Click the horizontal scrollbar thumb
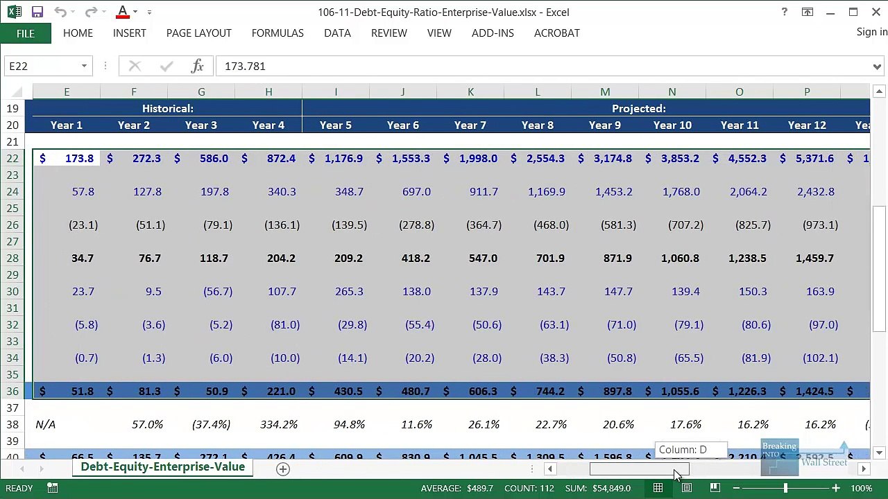The height and width of the screenshot is (499, 888). (638, 469)
